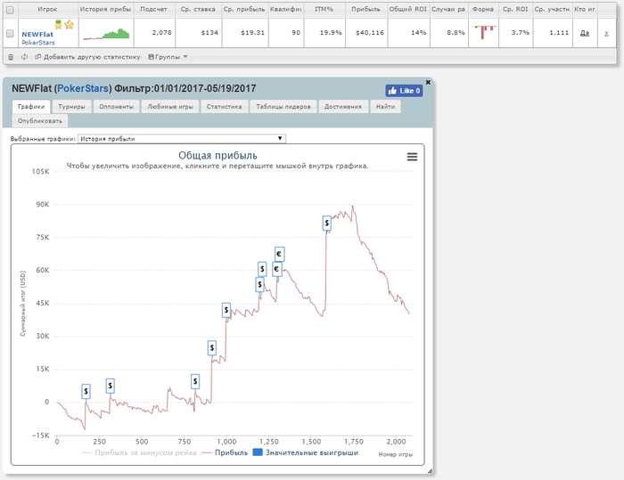Toggle Прибыль за минусом рейка legend series
624x480 pixels.
(x=139, y=452)
